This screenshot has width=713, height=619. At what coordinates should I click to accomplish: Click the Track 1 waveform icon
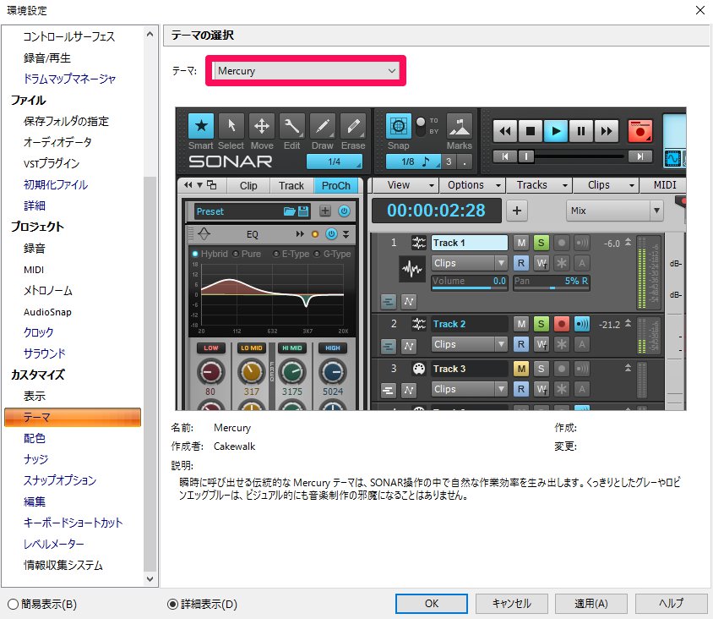[412, 269]
